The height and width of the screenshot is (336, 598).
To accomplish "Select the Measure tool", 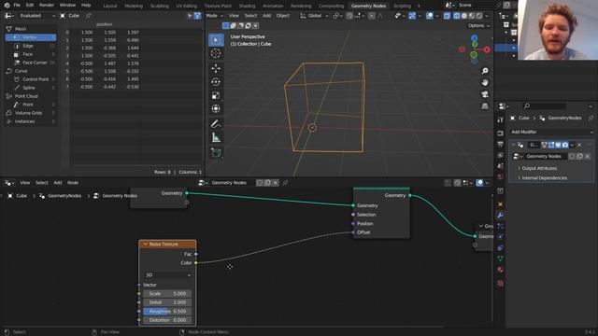I will point(216,137).
